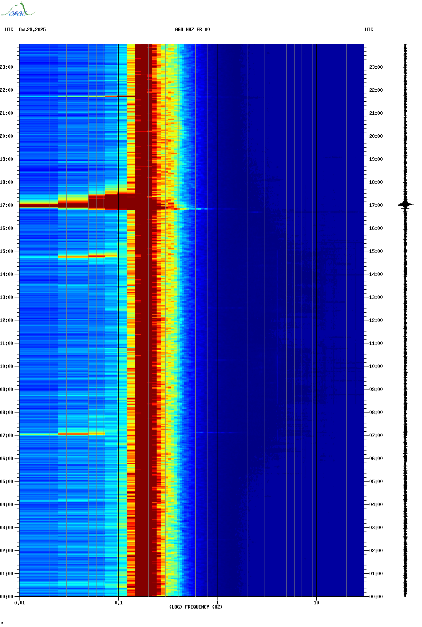The image size is (422, 627).
Task: Click the 11:00 label on left axis
Action: [x=7, y=343]
